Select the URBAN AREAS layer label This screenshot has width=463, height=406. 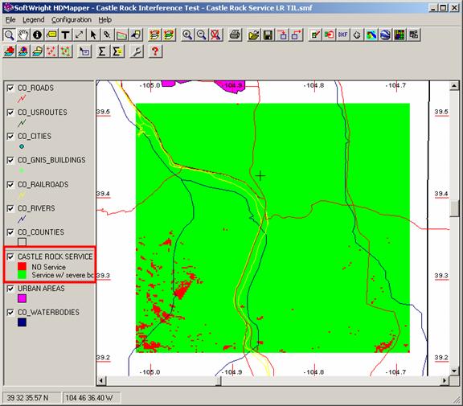(x=41, y=289)
